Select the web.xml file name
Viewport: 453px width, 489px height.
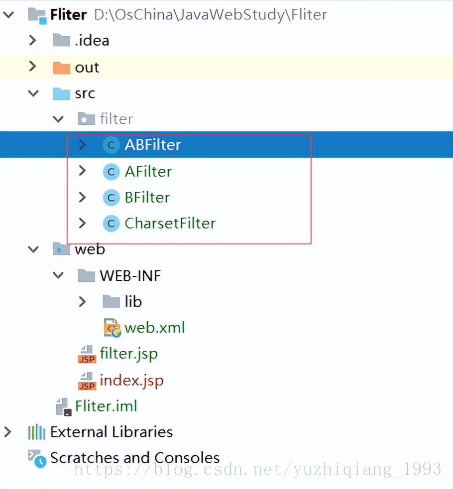(x=155, y=328)
